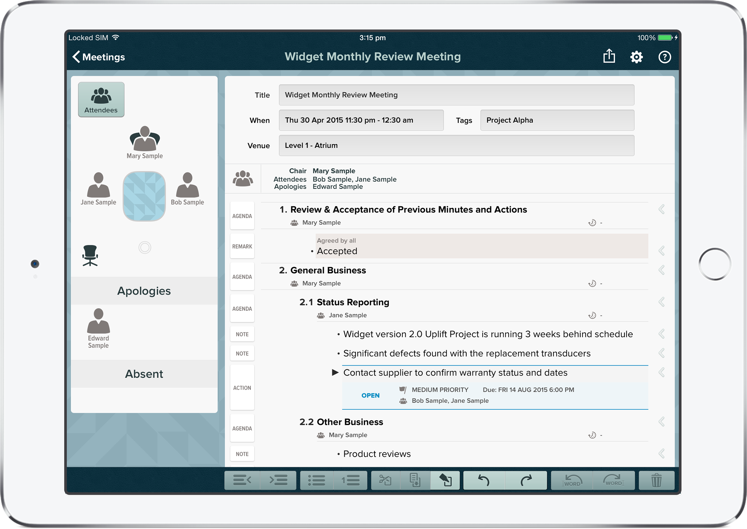Tap the circle below the meeting table

(144, 248)
